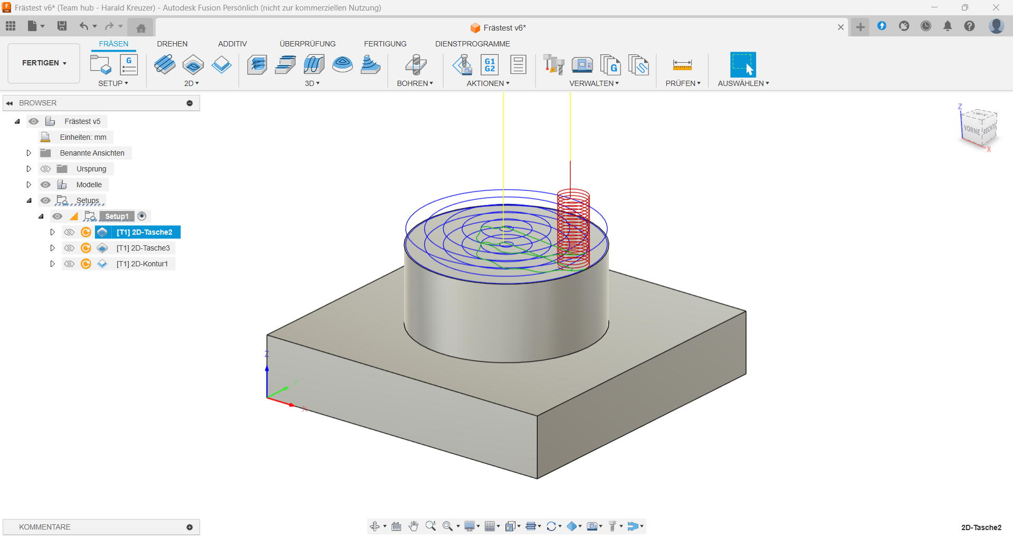Select the 2D pocket milling icon
The image size is (1013, 538).
click(x=193, y=65)
